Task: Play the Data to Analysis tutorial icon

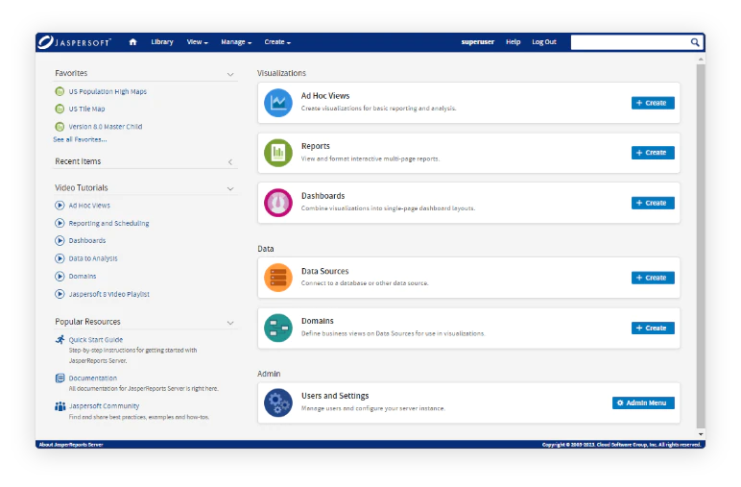Action: [60, 258]
